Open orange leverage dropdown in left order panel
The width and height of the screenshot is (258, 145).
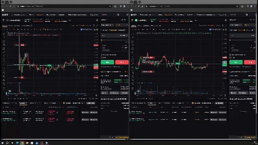(122, 25)
